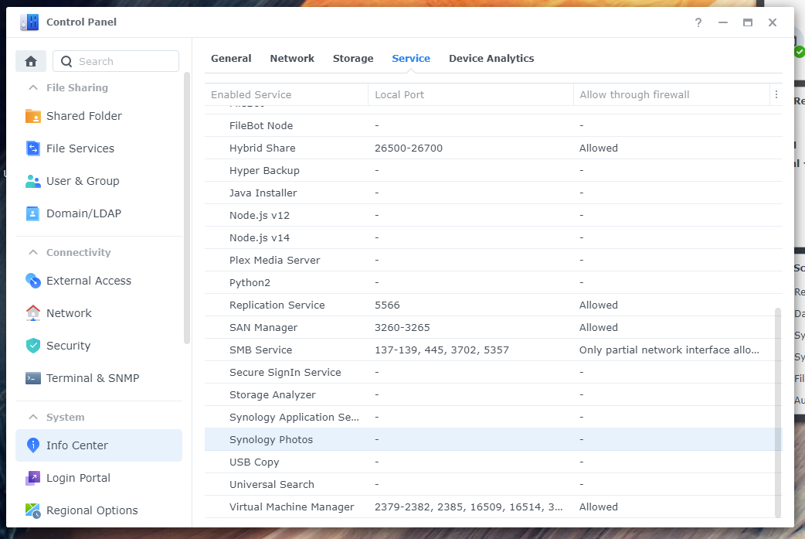
Task: Select the Hyper Backup row
Action: [x=494, y=171]
